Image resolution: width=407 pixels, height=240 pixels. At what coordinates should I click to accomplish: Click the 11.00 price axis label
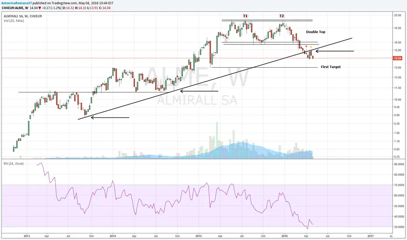(x=397, y=88)
